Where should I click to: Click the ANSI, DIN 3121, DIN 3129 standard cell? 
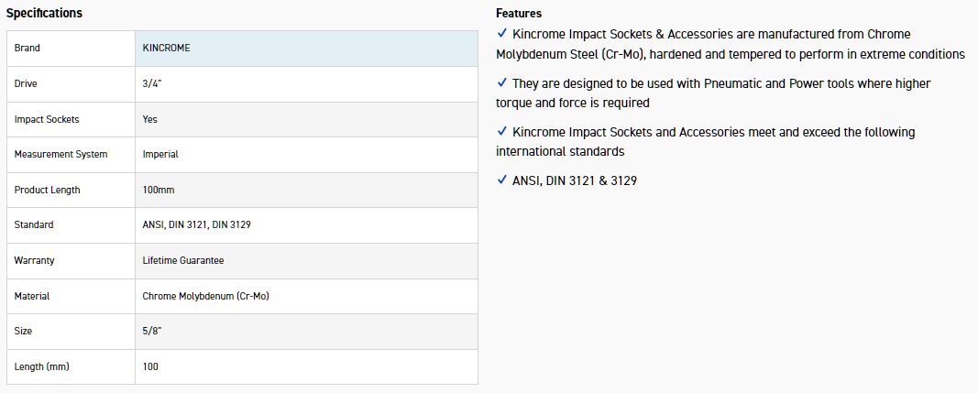197,224
